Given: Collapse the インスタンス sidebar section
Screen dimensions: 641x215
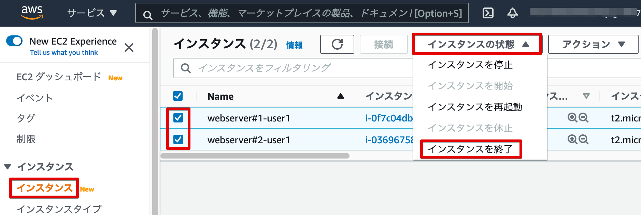Looking at the screenshot, I should (x=8, y=167).
